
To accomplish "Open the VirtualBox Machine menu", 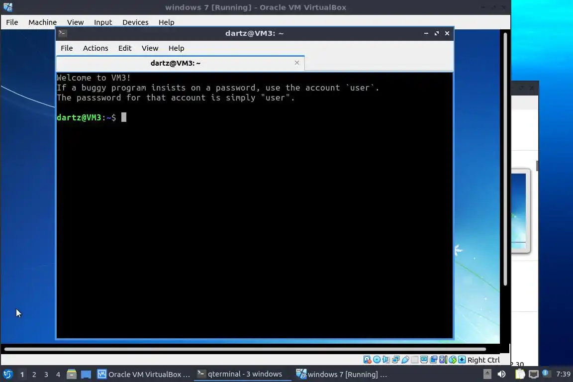I will coord(42,22).
